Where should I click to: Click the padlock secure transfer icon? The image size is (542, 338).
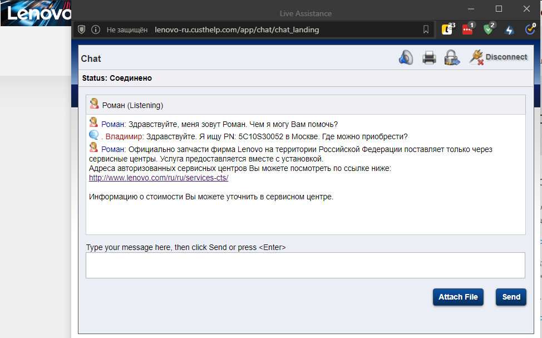(x=451, y=57)
